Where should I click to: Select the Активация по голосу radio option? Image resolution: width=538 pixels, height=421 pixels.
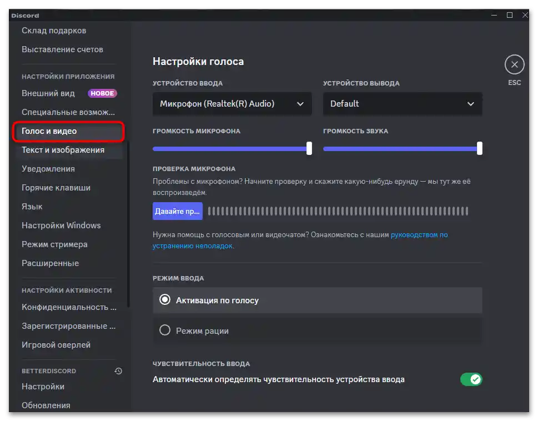click(165, 300)
